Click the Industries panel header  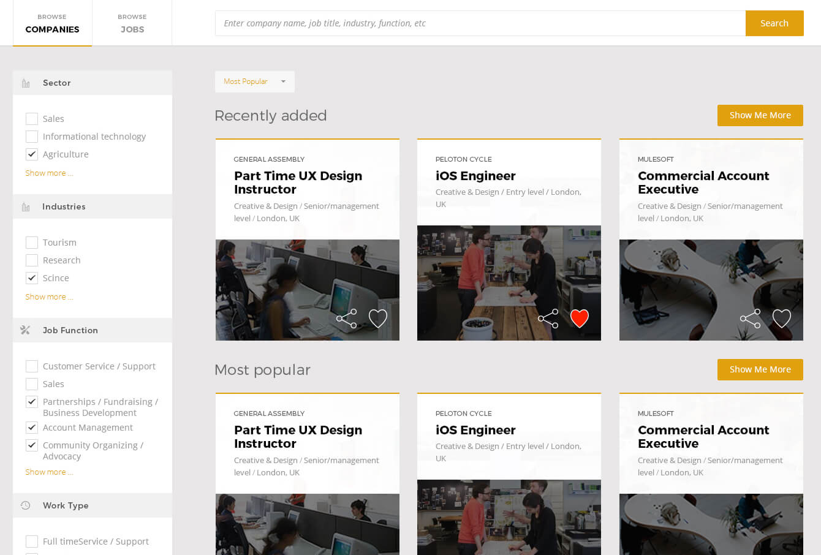click(x=93, y=206)
